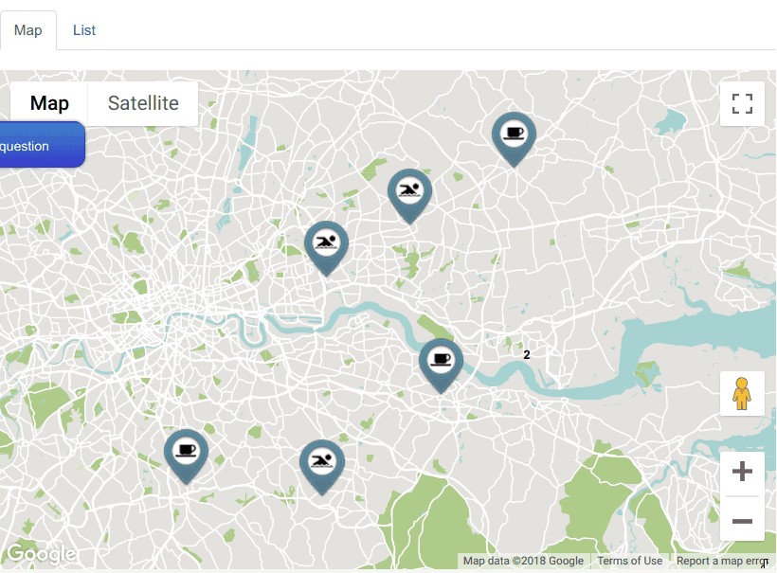The image size is (777, 573).
Task: Toggle fullscreen map view
Action: pyautogui.click(x=742, y=103)
